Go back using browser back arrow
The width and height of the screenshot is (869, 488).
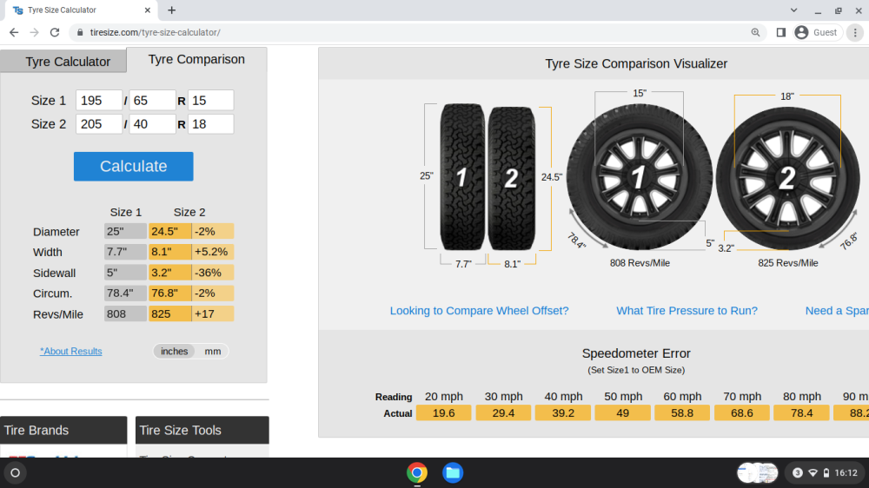(14, 33)
